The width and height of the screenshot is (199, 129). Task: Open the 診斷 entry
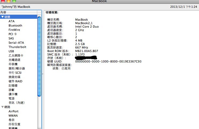coord(12,90)
